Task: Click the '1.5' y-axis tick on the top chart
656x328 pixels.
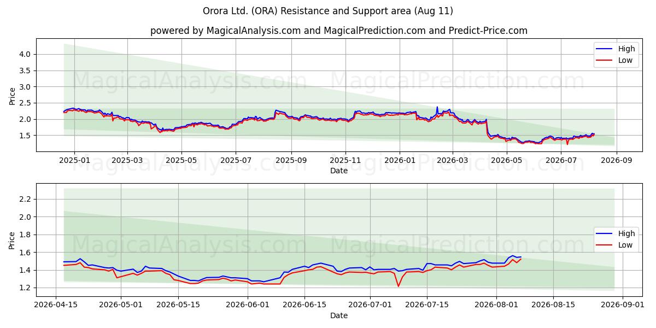Action: 26,136
